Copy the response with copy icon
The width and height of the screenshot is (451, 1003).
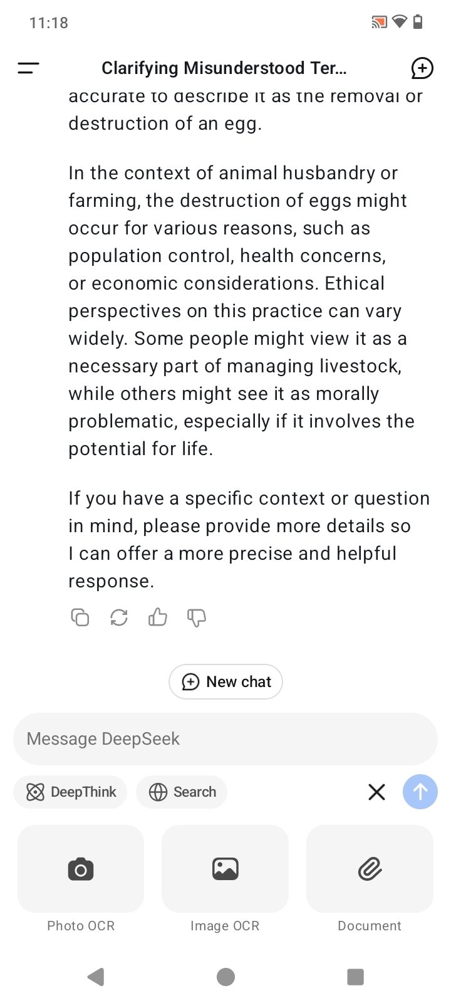click(x=80, y=617)
